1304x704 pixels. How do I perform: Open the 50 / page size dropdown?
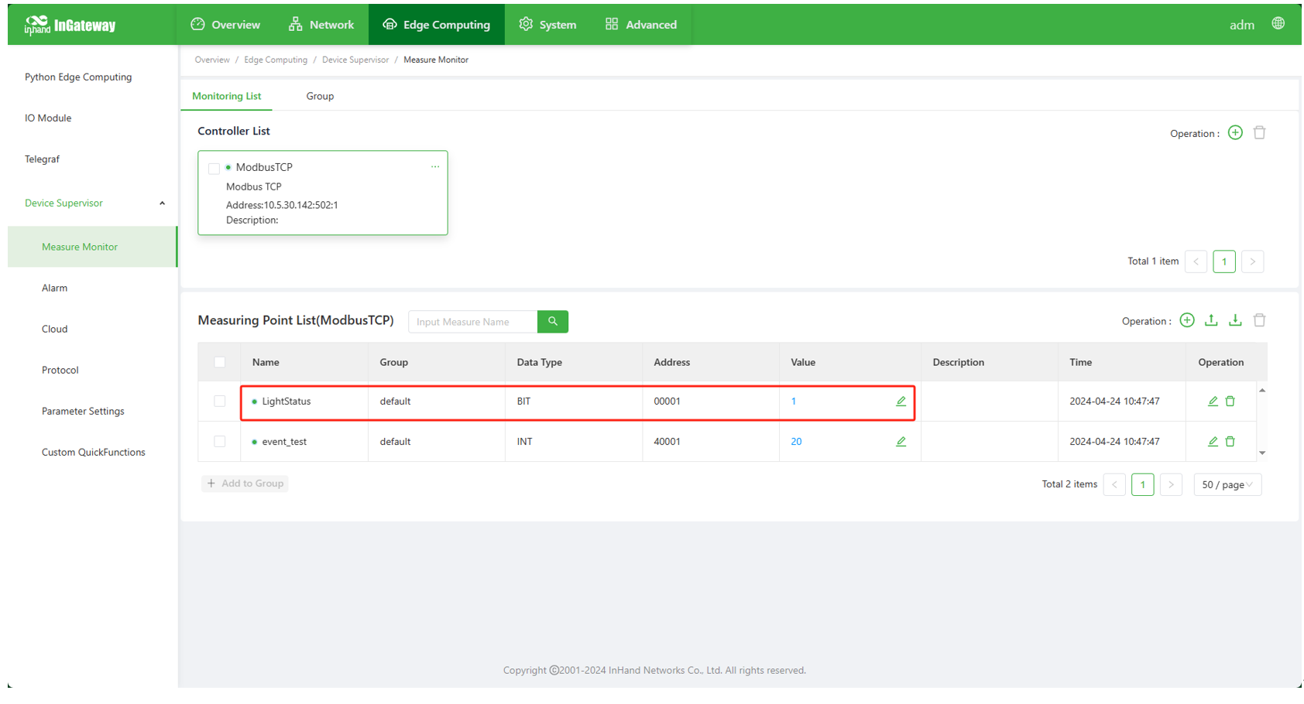(1227, 485)
